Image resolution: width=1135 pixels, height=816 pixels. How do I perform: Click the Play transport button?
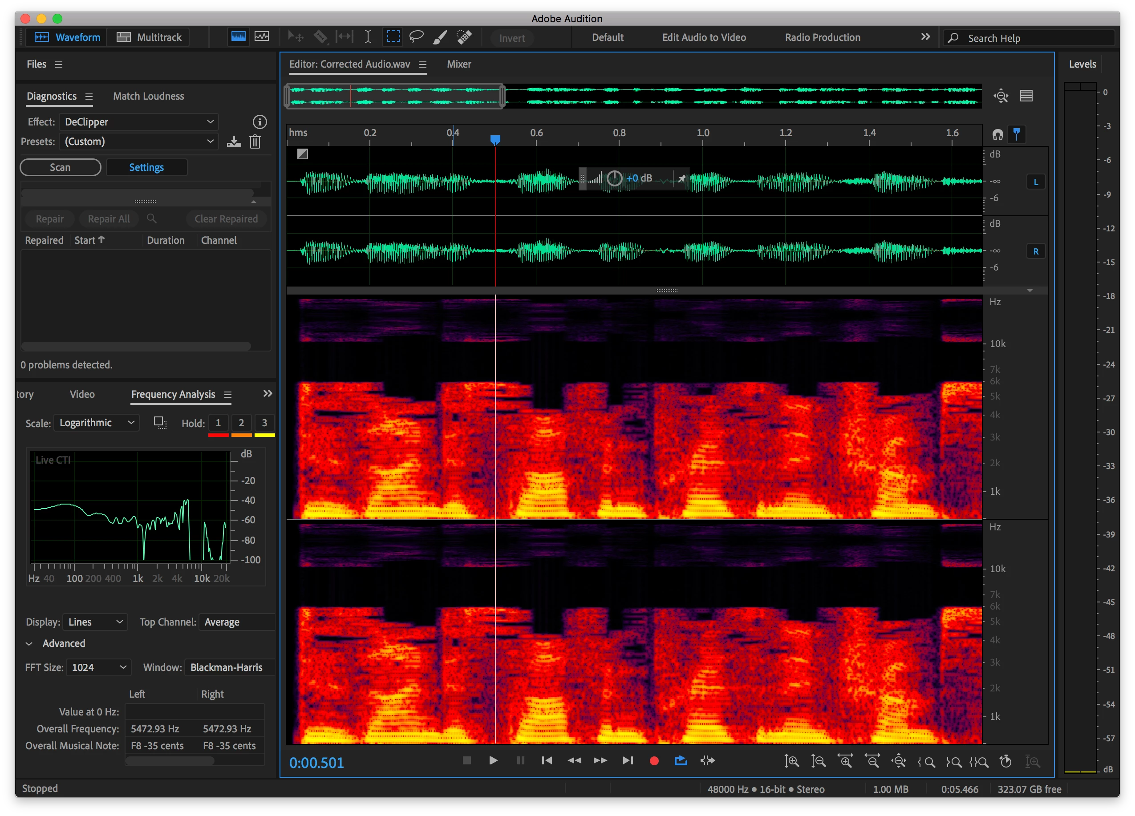[493, 760]
